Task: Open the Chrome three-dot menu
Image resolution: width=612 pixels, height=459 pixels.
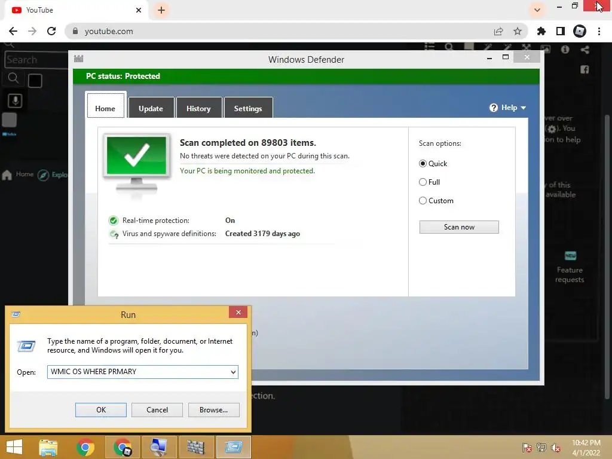Action: 599,31
